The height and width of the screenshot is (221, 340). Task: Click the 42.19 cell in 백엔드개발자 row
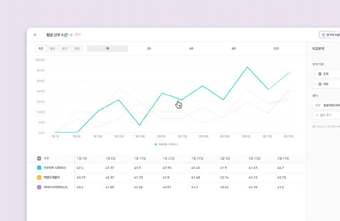tap(81, 177)
